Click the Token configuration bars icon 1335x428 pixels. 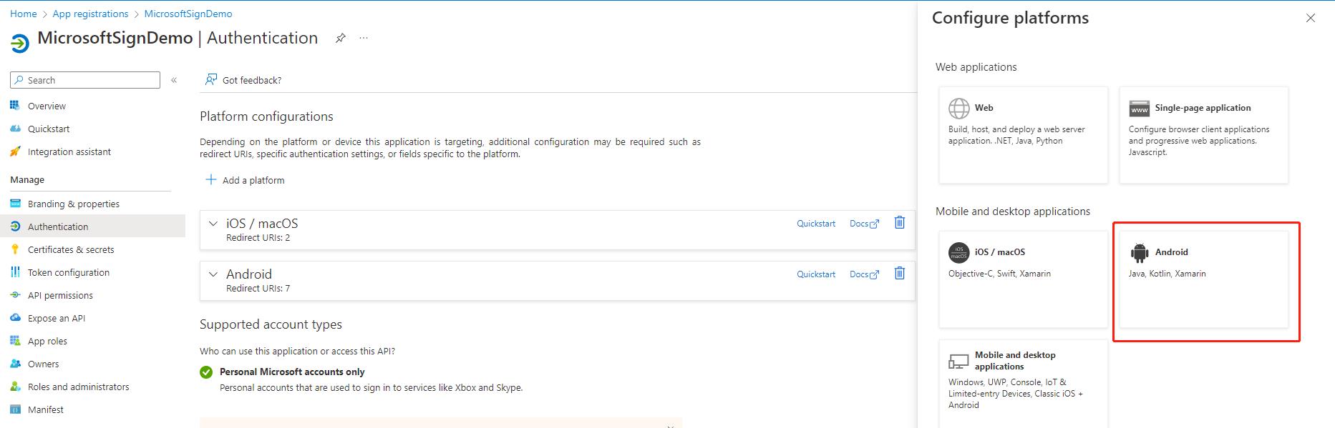[x=15, y=272]
